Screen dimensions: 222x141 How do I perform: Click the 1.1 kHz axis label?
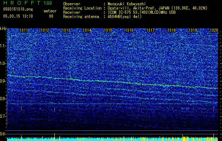tap(3, 46)
